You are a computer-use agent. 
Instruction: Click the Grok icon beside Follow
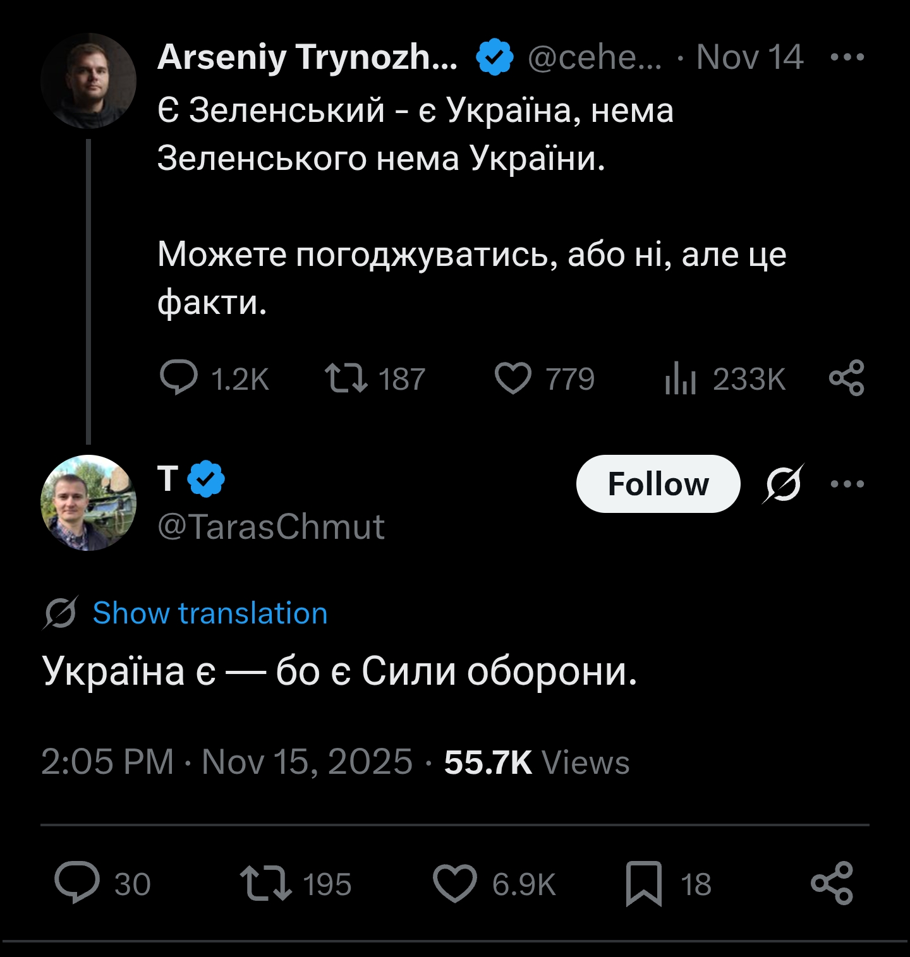(783, 484)
